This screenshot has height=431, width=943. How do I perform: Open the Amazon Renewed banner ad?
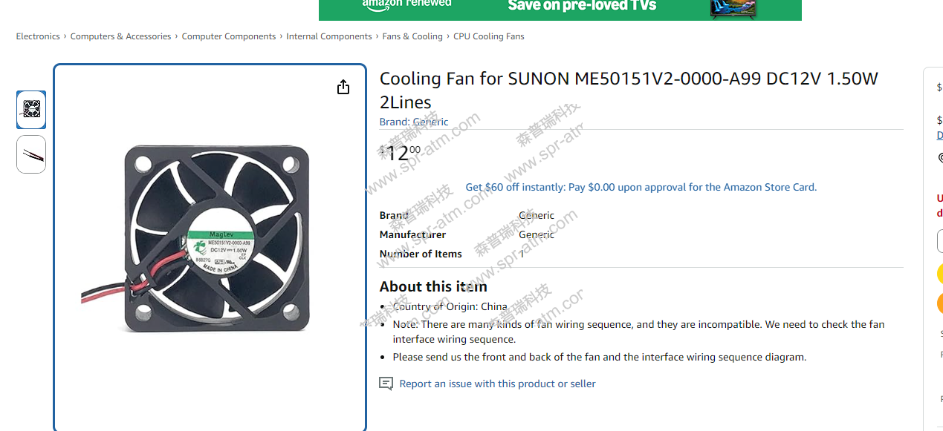click(x=560, y=9)
